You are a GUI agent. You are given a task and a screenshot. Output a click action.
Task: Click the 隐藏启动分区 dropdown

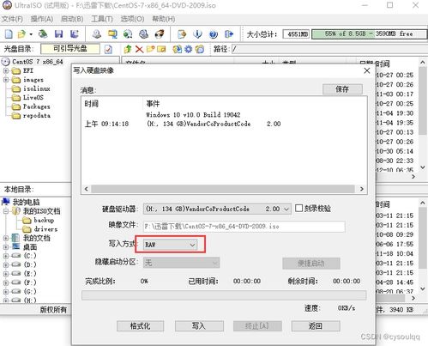[x=181, y=263]
